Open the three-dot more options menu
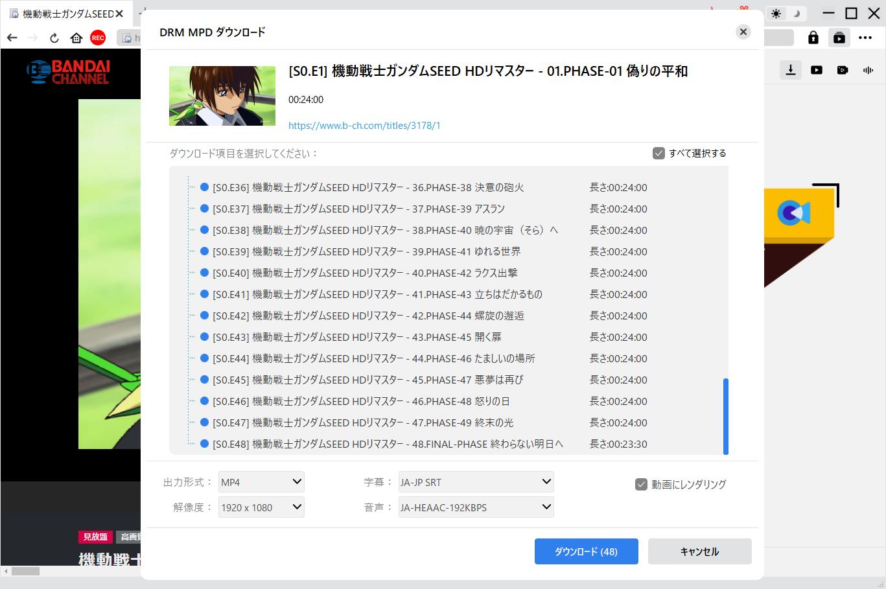 (865, 38)
